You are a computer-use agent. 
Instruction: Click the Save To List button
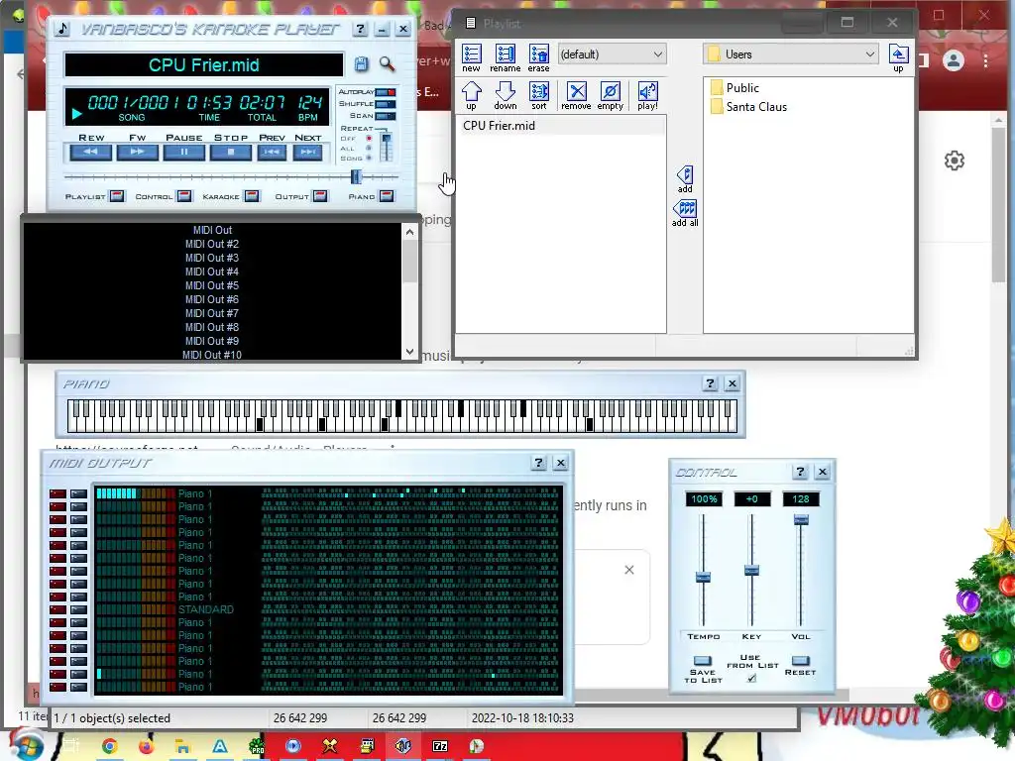703,661
